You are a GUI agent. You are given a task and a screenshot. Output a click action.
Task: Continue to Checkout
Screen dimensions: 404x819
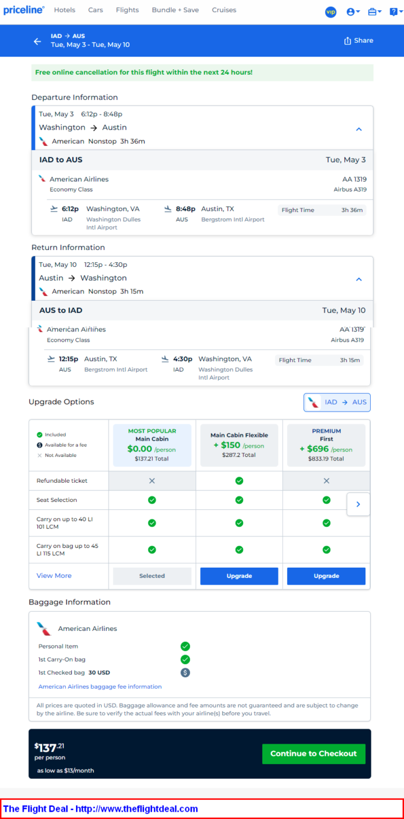point(314,754)
